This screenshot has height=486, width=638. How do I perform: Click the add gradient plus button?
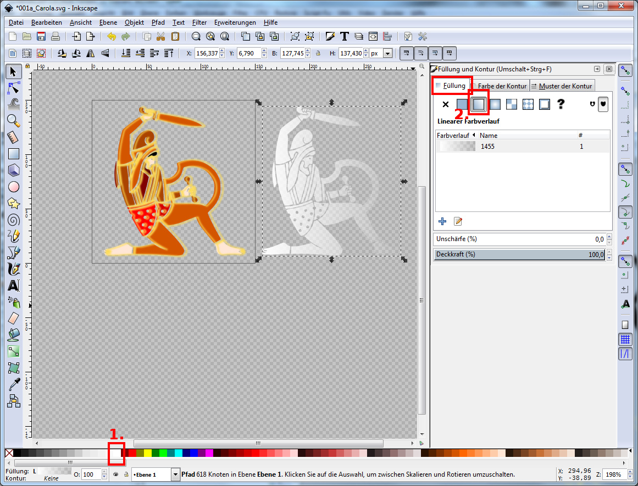click(x=442, y=221)
